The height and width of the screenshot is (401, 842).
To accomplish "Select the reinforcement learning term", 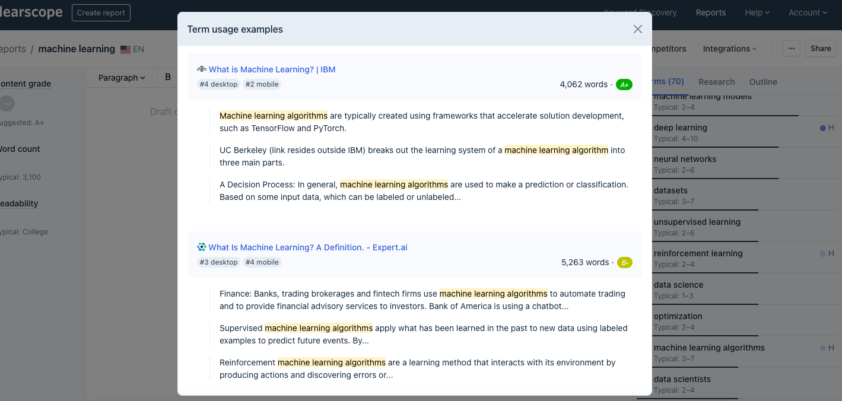I will tap(698, 253).
